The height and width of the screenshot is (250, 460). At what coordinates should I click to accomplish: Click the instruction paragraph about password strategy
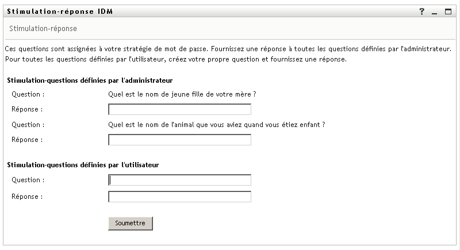point(228,54)
